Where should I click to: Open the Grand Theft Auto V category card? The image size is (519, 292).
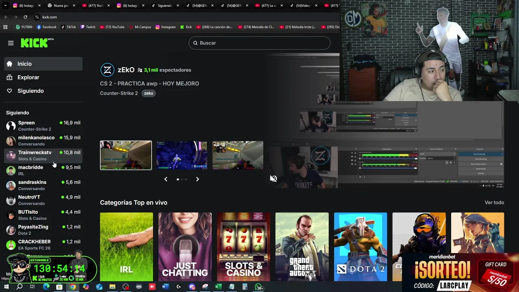[302, 247]
